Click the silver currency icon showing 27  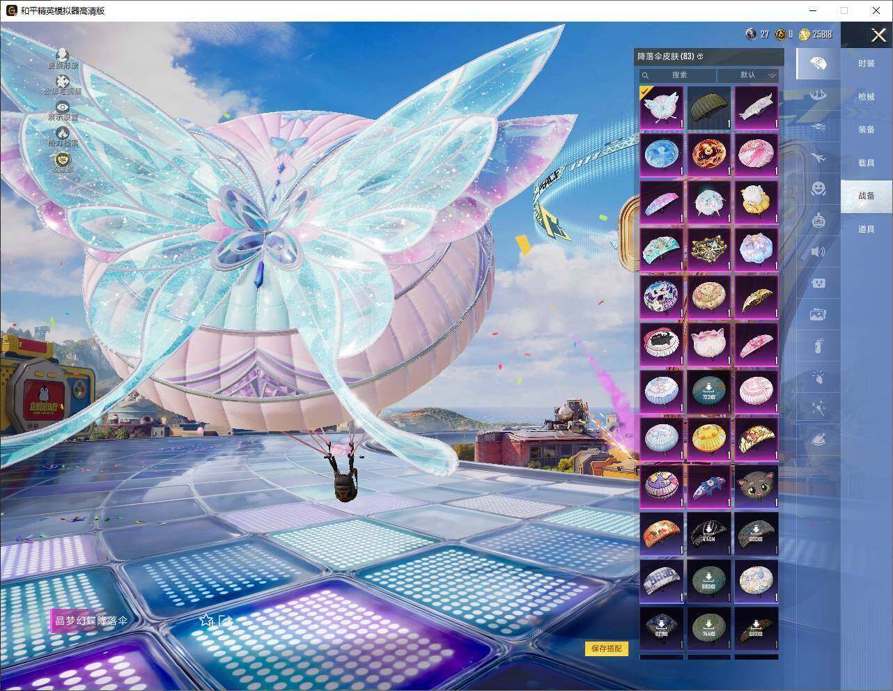(x=751, y=34)
